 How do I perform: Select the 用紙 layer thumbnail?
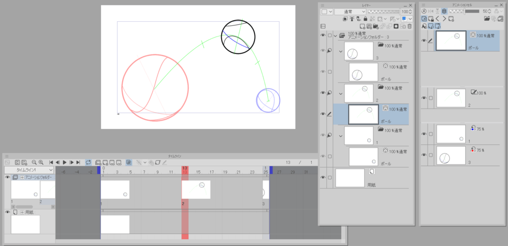(350, 178)
